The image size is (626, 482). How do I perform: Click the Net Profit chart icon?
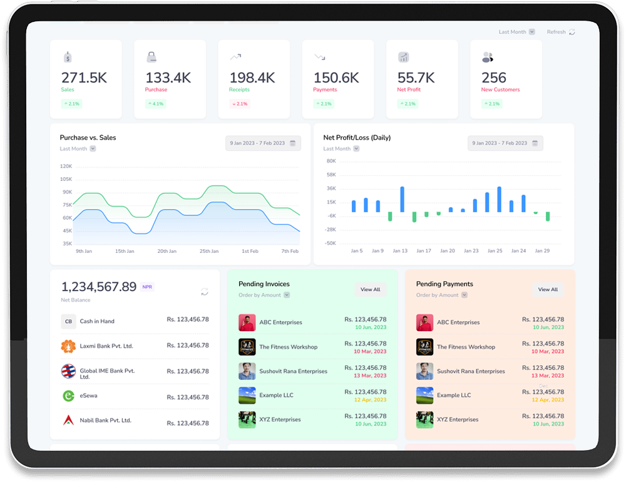pyautogui.click(x=404, y=58)
